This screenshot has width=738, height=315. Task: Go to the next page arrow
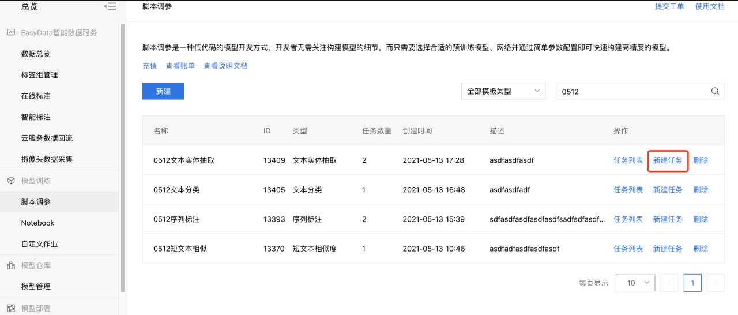(x=716, y=283)
